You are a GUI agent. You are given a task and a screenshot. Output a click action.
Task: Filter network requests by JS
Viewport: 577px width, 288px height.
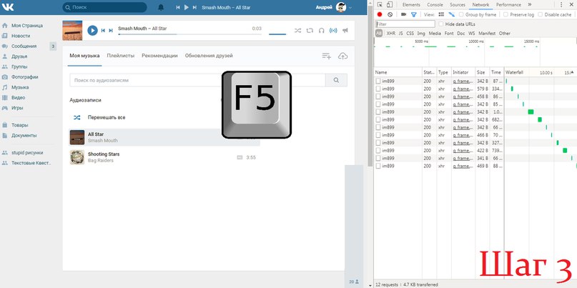(400, 33)
